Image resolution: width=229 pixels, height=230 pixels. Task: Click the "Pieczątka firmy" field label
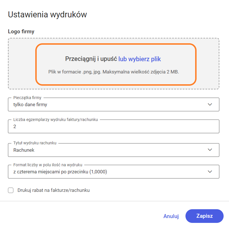pos(27,98)
